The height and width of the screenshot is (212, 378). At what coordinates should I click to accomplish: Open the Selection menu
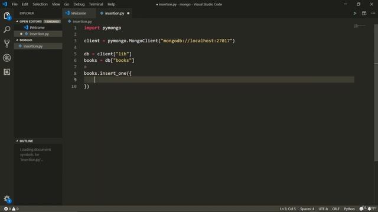[x=40, y=4]
